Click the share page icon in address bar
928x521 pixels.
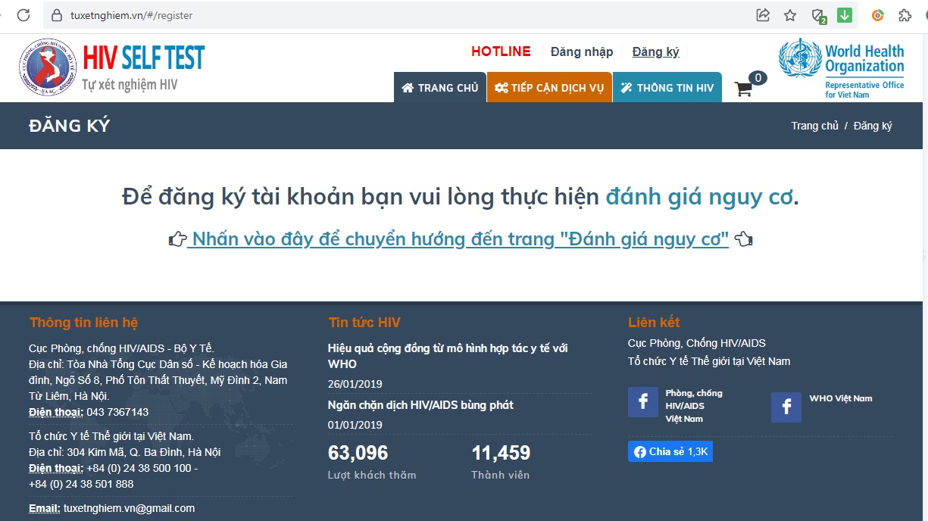(x=763, y=15)
